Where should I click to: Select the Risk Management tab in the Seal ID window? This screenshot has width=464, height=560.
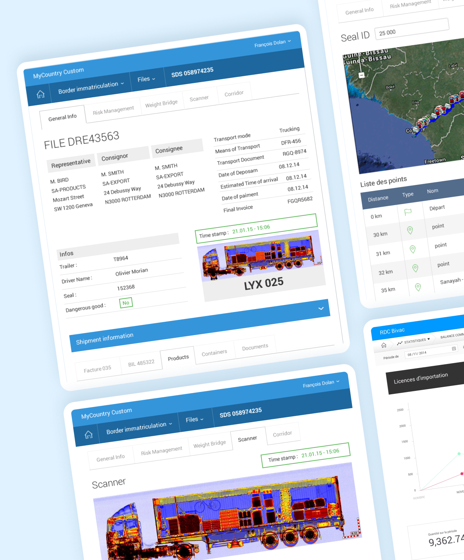point(410,4)
